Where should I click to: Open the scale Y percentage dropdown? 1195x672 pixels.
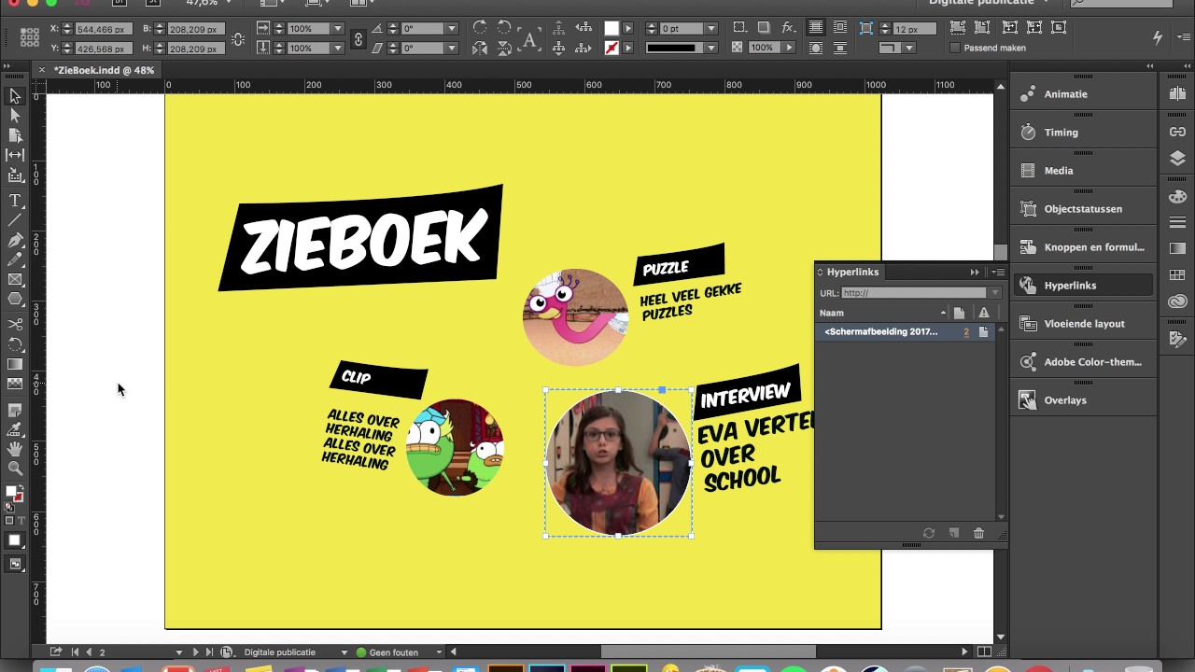pyautogui.click(x=337, y=48)
